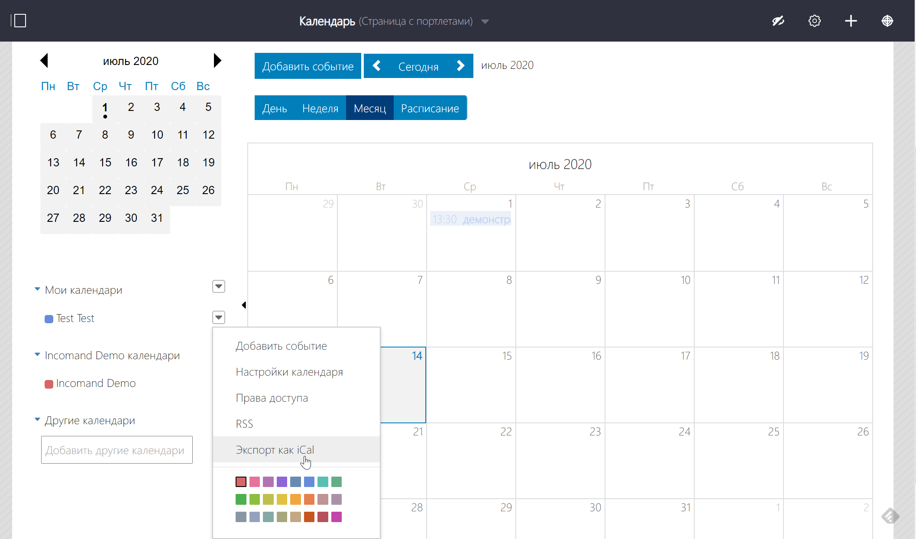
Task: Click day 9 cell in month grid
Action: [x=560, y=309]
